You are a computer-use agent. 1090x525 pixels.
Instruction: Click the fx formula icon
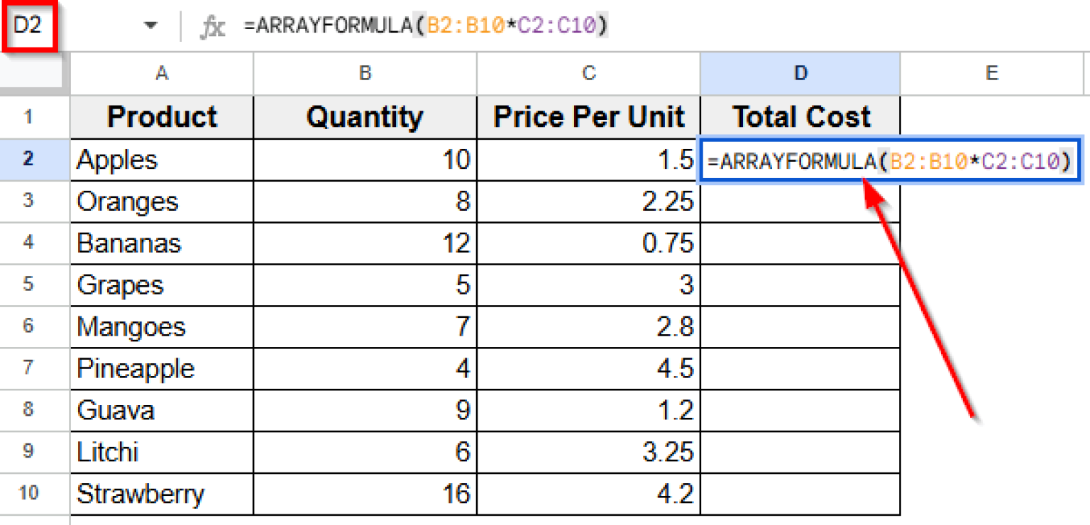211,23
